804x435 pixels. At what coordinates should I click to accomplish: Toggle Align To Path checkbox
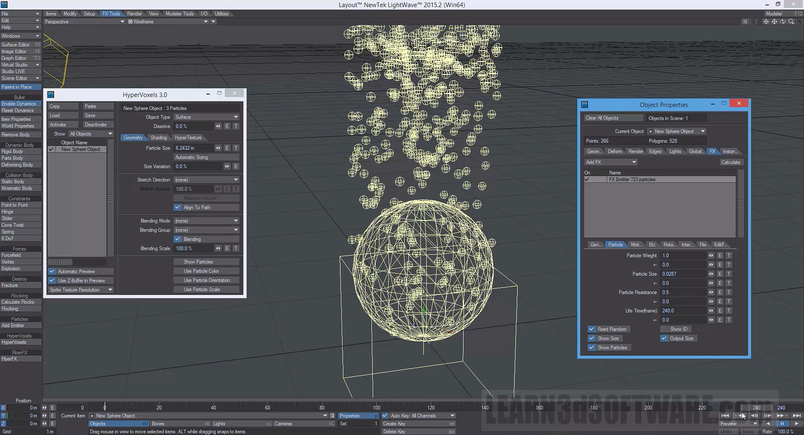(177, 208)
